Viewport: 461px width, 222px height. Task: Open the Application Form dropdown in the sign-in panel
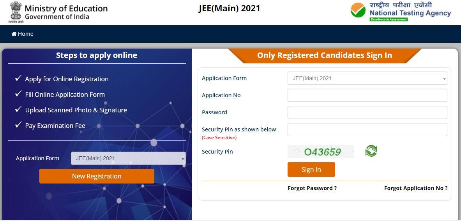(367, 78)
